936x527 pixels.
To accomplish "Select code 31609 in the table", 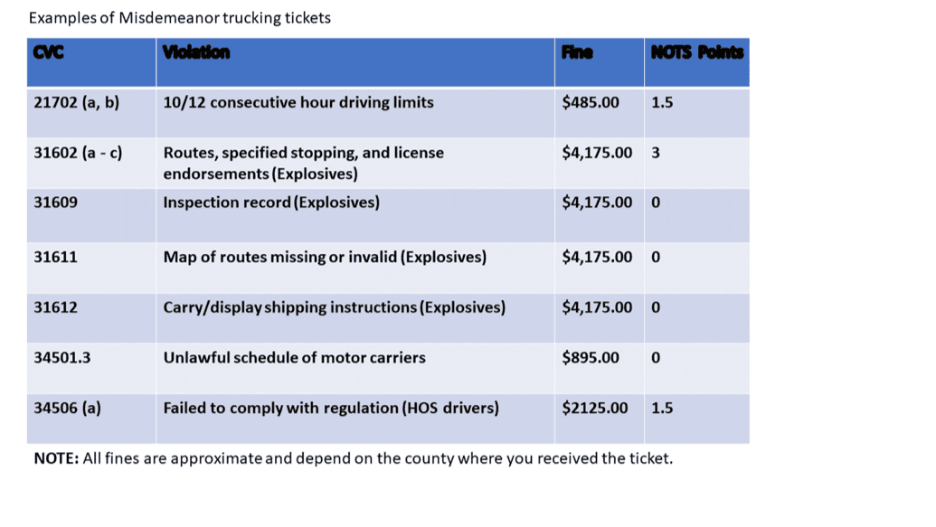I will click(x=55, y=202).
